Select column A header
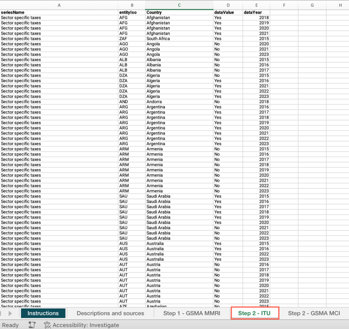The height and width of the screenshot is (329, 349). [x=59, y=5]
